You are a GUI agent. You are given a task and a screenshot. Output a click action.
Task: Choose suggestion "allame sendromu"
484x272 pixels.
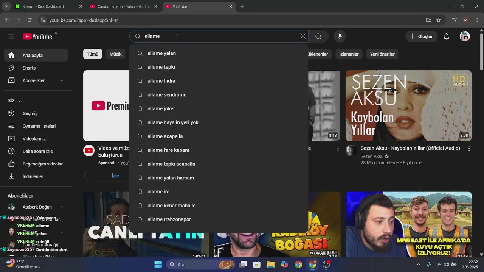tap(219, 95)
